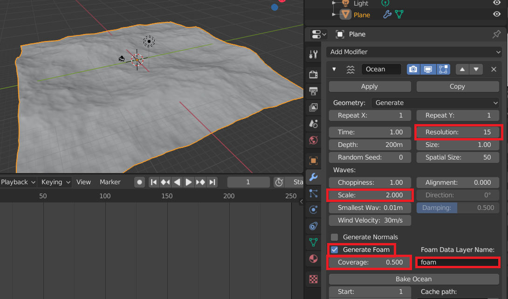Toggle the sidebar region arrow beside the timeline
The width and height of the screenshot is (508, 299).
[301, 202]
